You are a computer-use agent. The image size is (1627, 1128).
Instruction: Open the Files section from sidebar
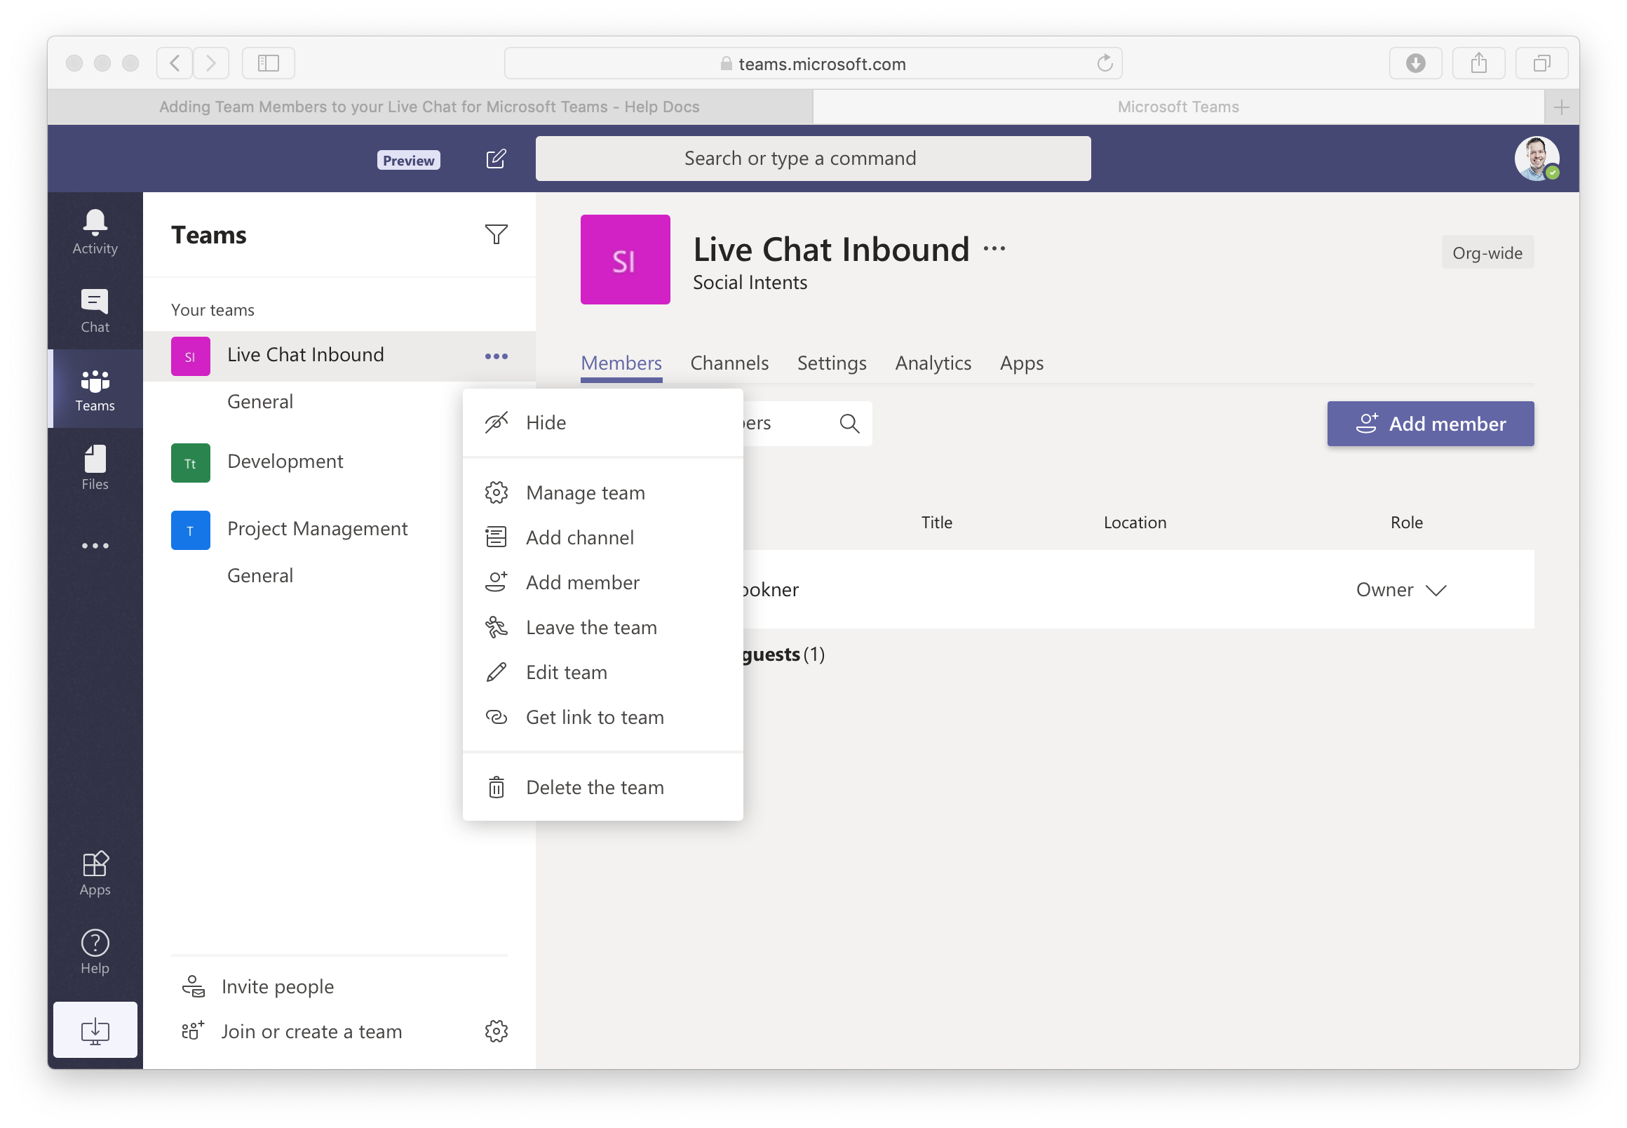tap(94, 466)
